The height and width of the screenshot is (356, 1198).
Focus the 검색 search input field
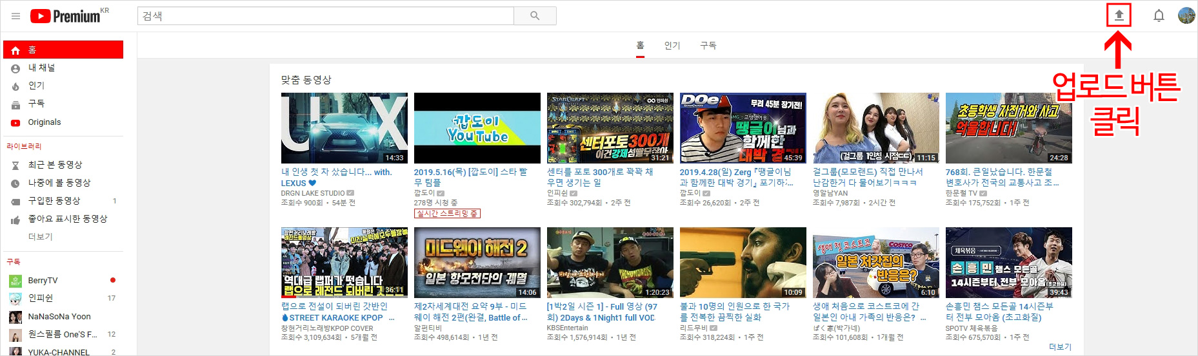(x=326, y=15)
